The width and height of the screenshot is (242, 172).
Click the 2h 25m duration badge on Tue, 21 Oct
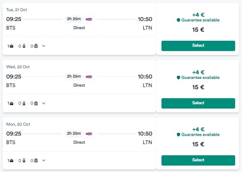(x=74, y=19)
